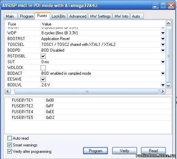Click the horizontal scrollbar left arrow
The height and width of the screenshot is (159, 177).
(x=8, y=91)
